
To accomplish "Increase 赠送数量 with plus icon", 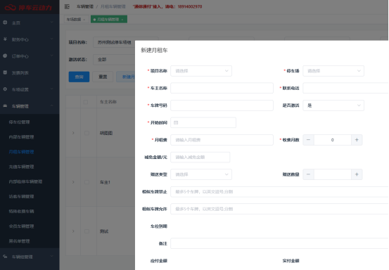I will pos(357,174).
